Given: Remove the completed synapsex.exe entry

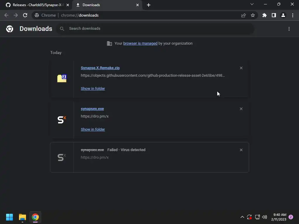Looking at the screenshot, I should (x=241, y=109).
